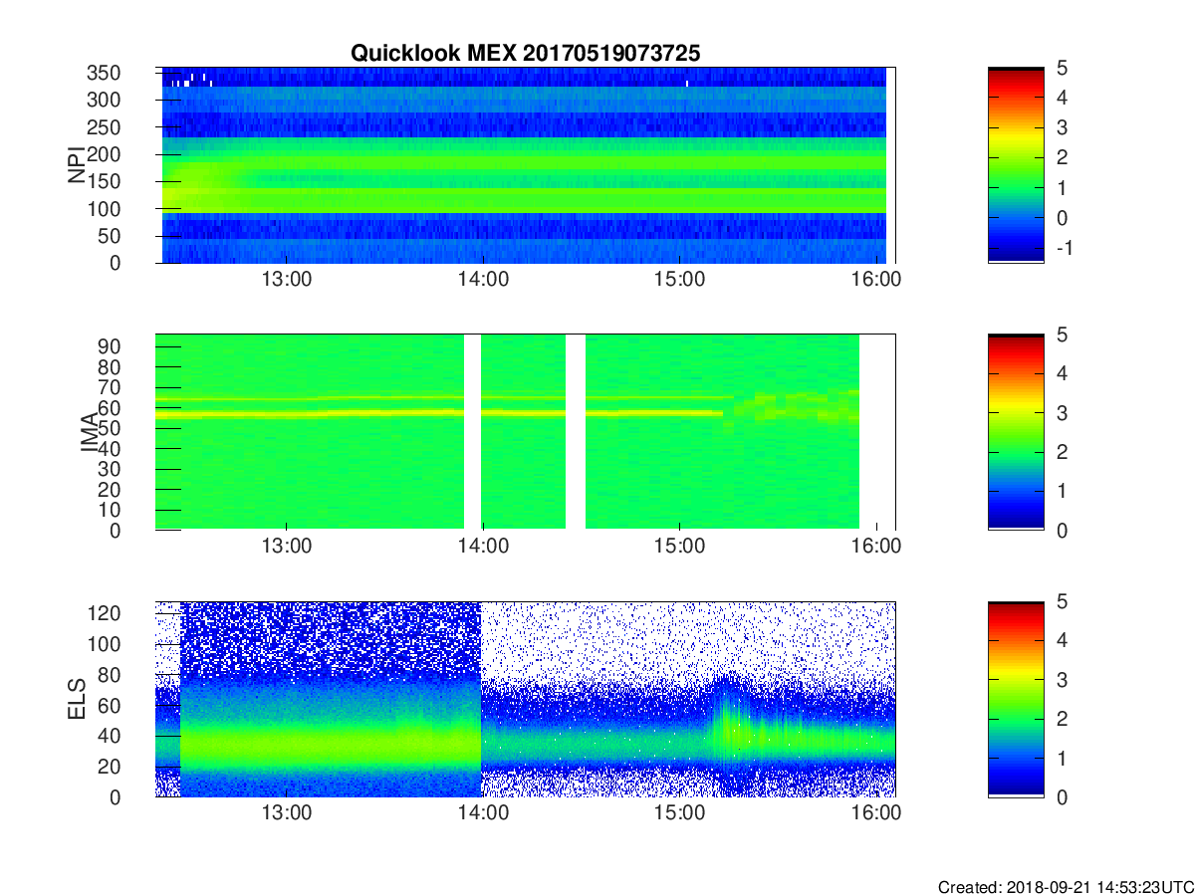Click 15:00 tick label under IMA panel
This screenshot has width=1195, height=896.
tap(679, 548)
